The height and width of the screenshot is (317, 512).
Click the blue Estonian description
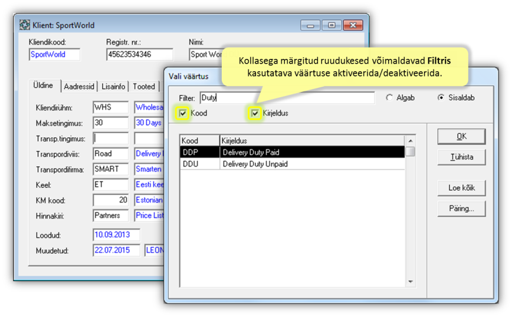149,200
